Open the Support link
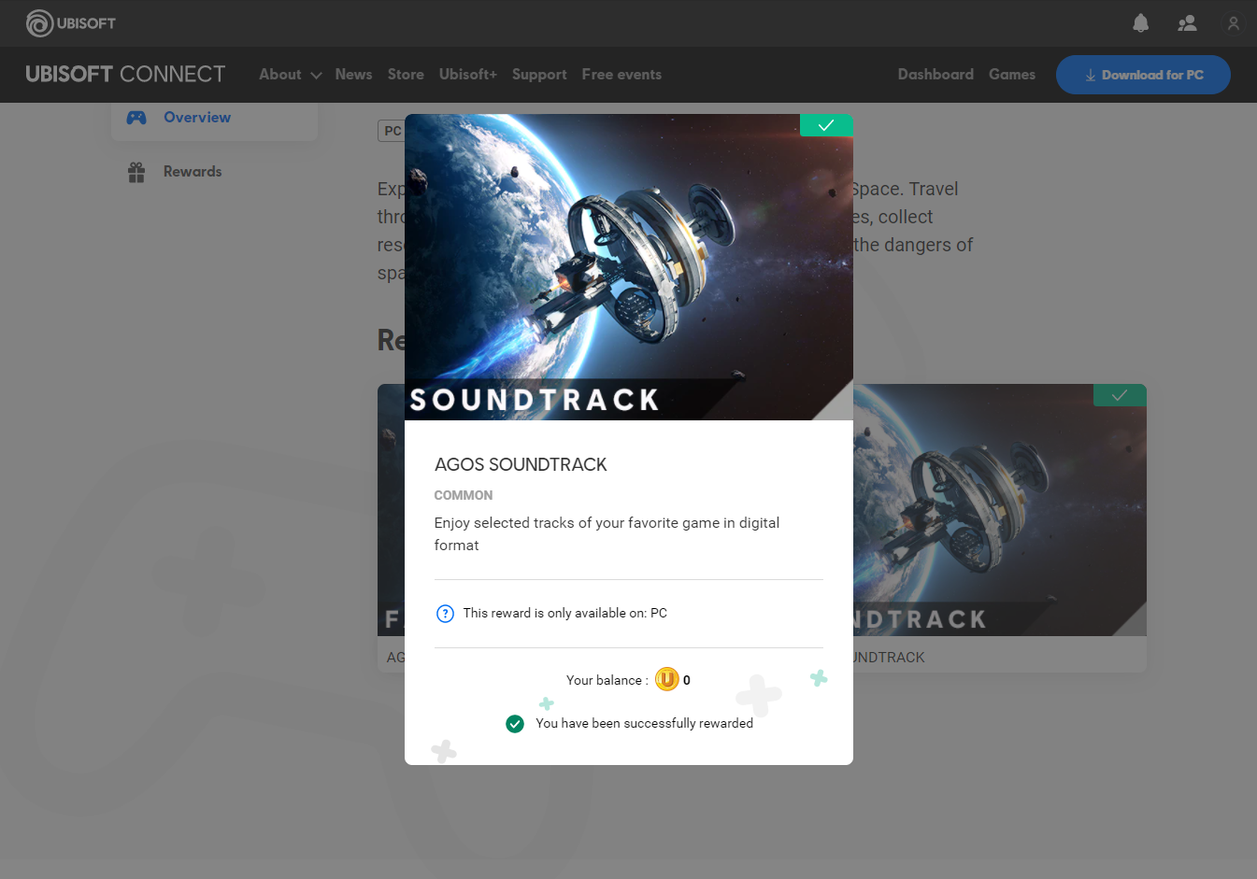Viewport: 1257px width, 879px height. click(539, 74)
